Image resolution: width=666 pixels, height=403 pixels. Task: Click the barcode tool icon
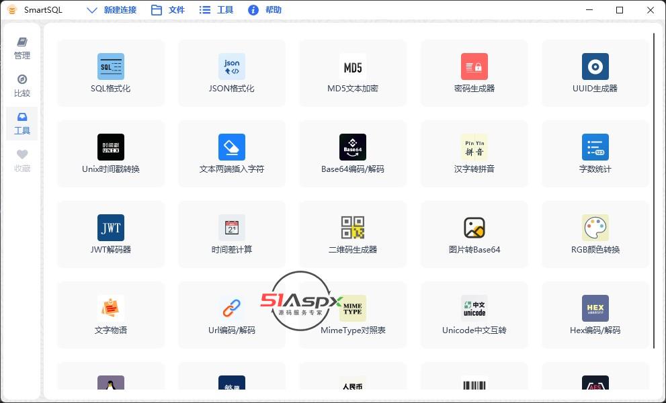pyautogui.click(x=474, y=383)
